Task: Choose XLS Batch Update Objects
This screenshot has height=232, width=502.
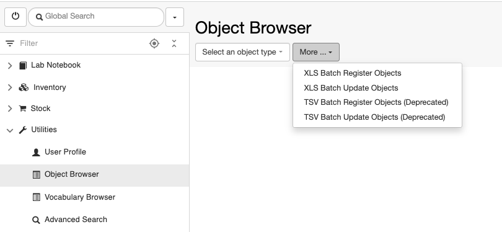Action: (x=351, y=88)
